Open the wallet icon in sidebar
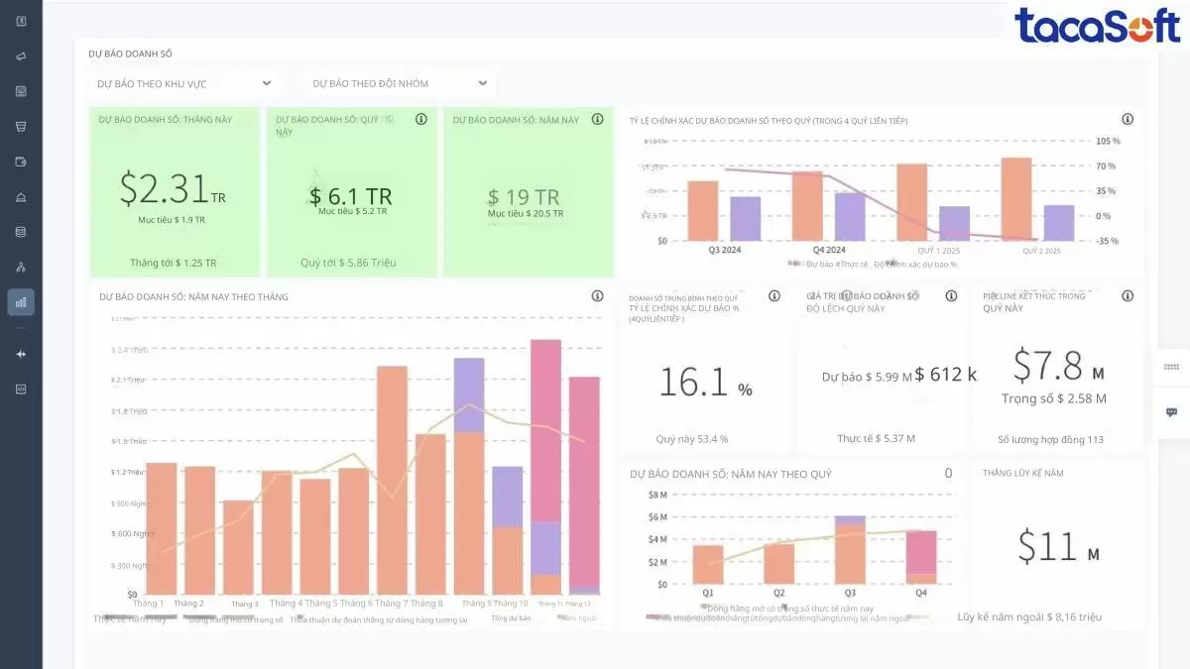Viewport: 1190px width, 669px height. tap(21, 162)
